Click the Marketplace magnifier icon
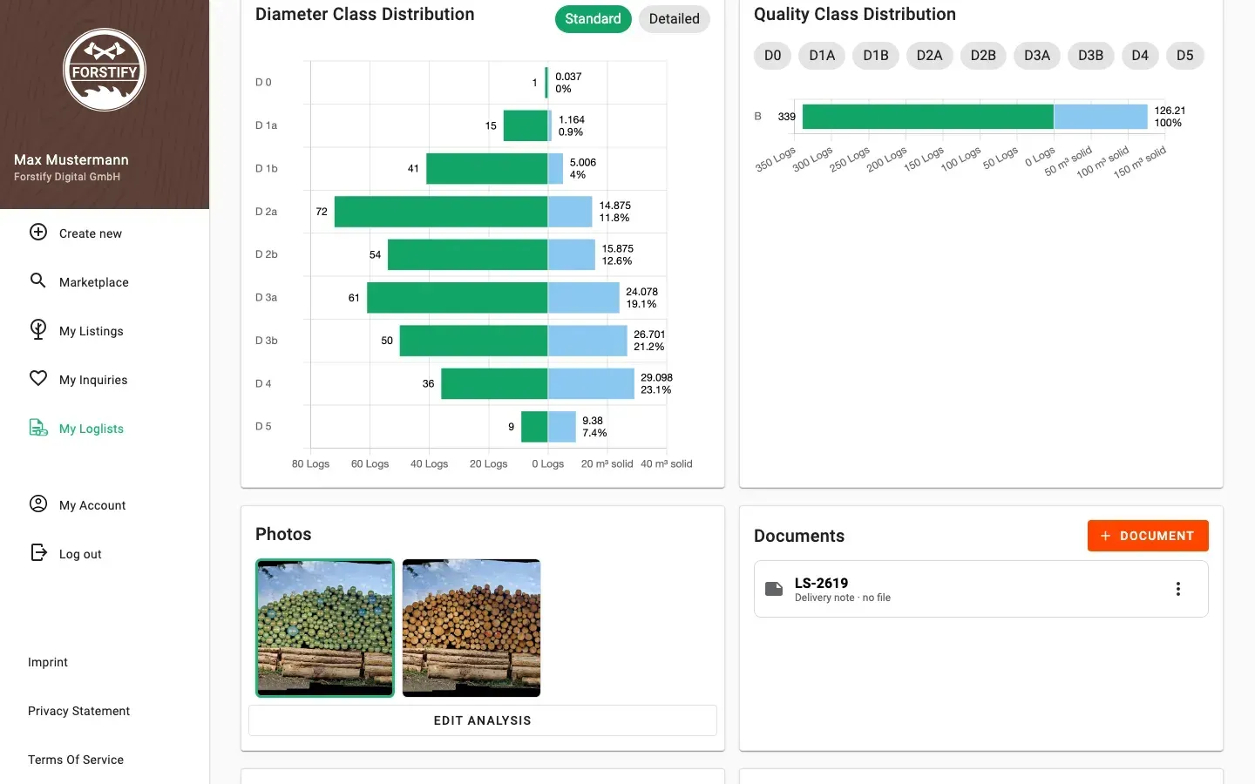This screenshot has height=784, width=1255. click(x=38, y=280)
